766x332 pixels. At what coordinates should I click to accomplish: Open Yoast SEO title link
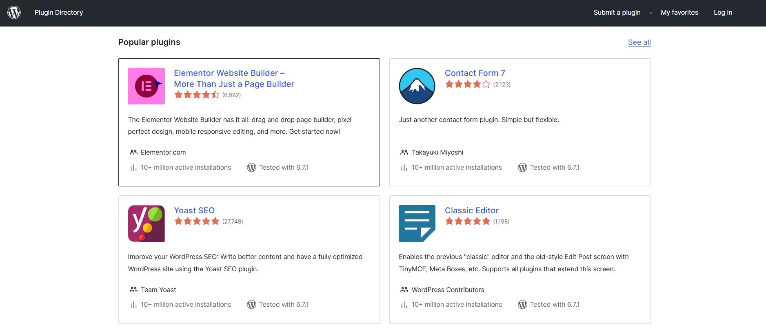coord(194,210)
